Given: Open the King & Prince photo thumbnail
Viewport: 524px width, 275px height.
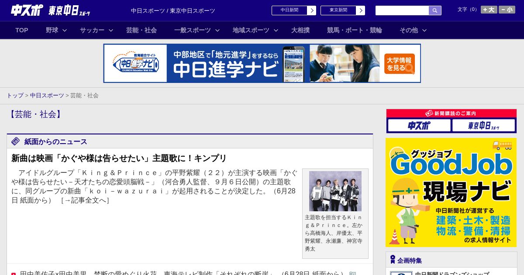Looking at the screenshot, I should pyautogui.click(x=335, y=191).
